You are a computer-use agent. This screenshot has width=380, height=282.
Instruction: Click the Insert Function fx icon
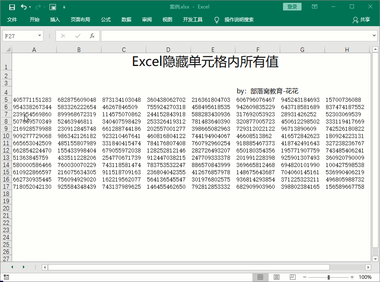click(x=92, y=36)
